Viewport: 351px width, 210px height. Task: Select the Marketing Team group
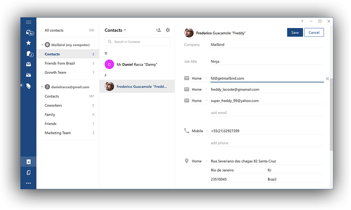pyautogui.click(x=57, y=133)
